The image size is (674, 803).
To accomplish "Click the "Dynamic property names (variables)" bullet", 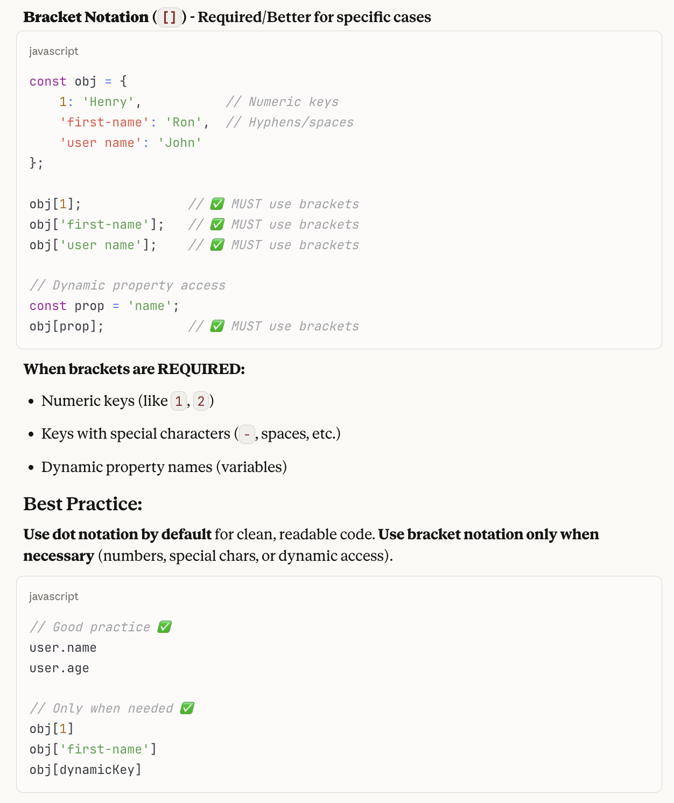I will click(x=164, y=467).
